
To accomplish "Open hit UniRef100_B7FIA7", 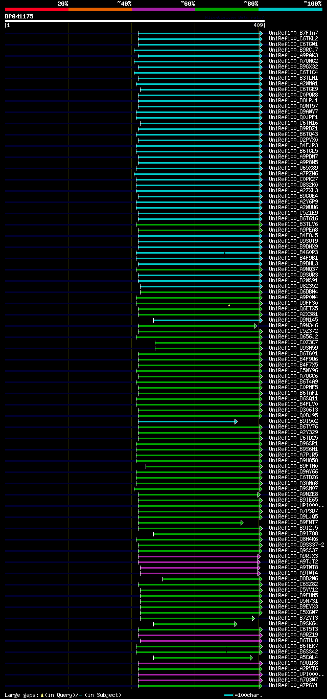I will (x=293, y=33).
